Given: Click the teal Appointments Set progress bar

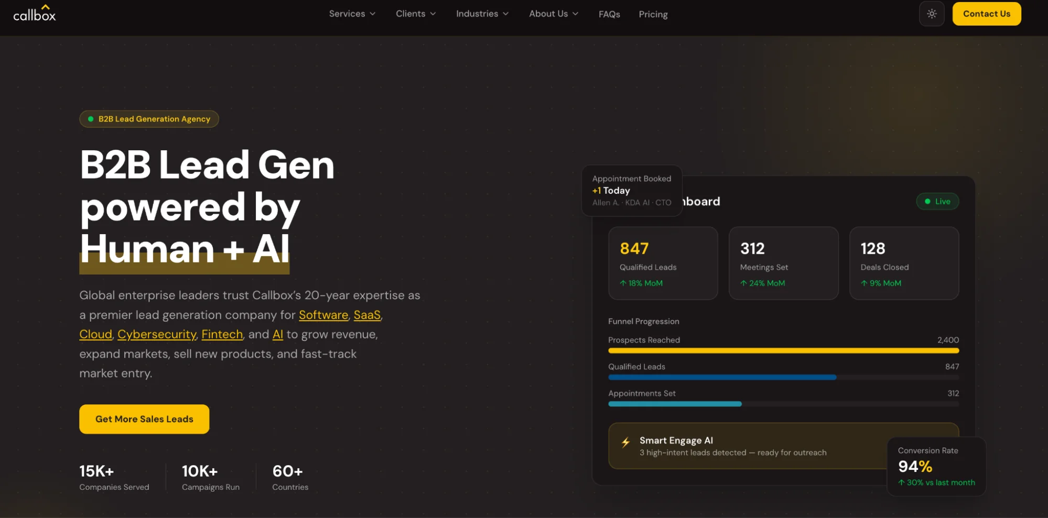Looking at the screenshot, I should click(675, 404).
